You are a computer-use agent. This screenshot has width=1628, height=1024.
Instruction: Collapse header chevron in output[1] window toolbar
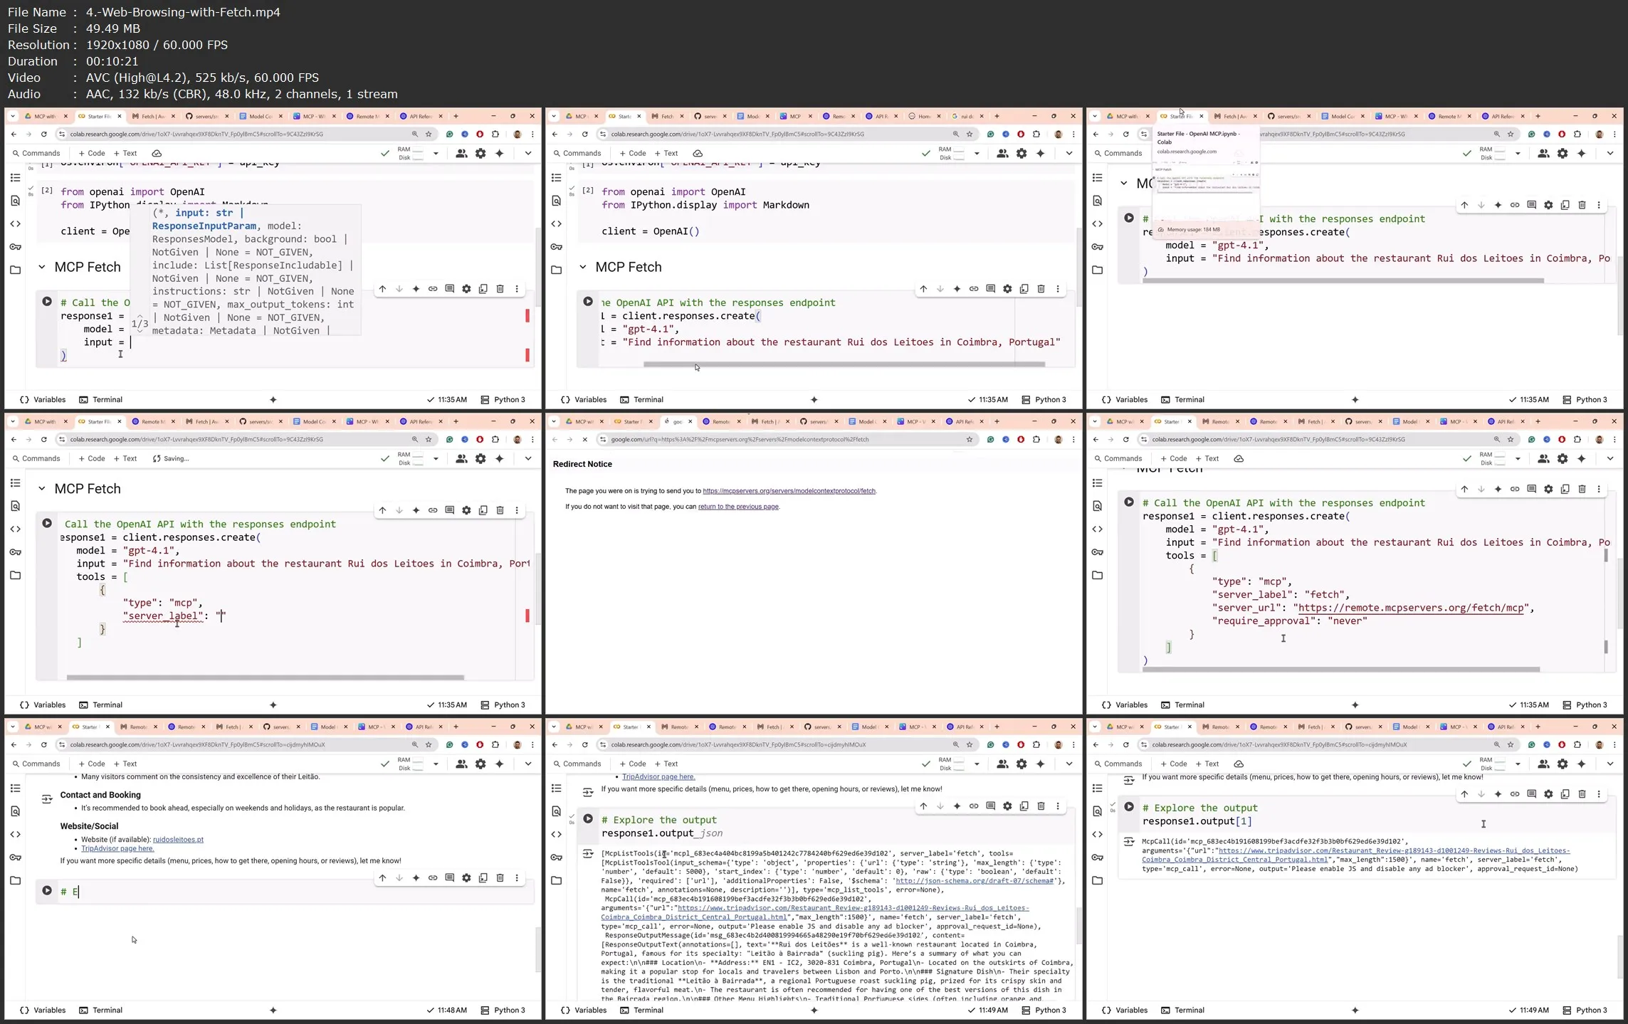[x=1610, y=764]
